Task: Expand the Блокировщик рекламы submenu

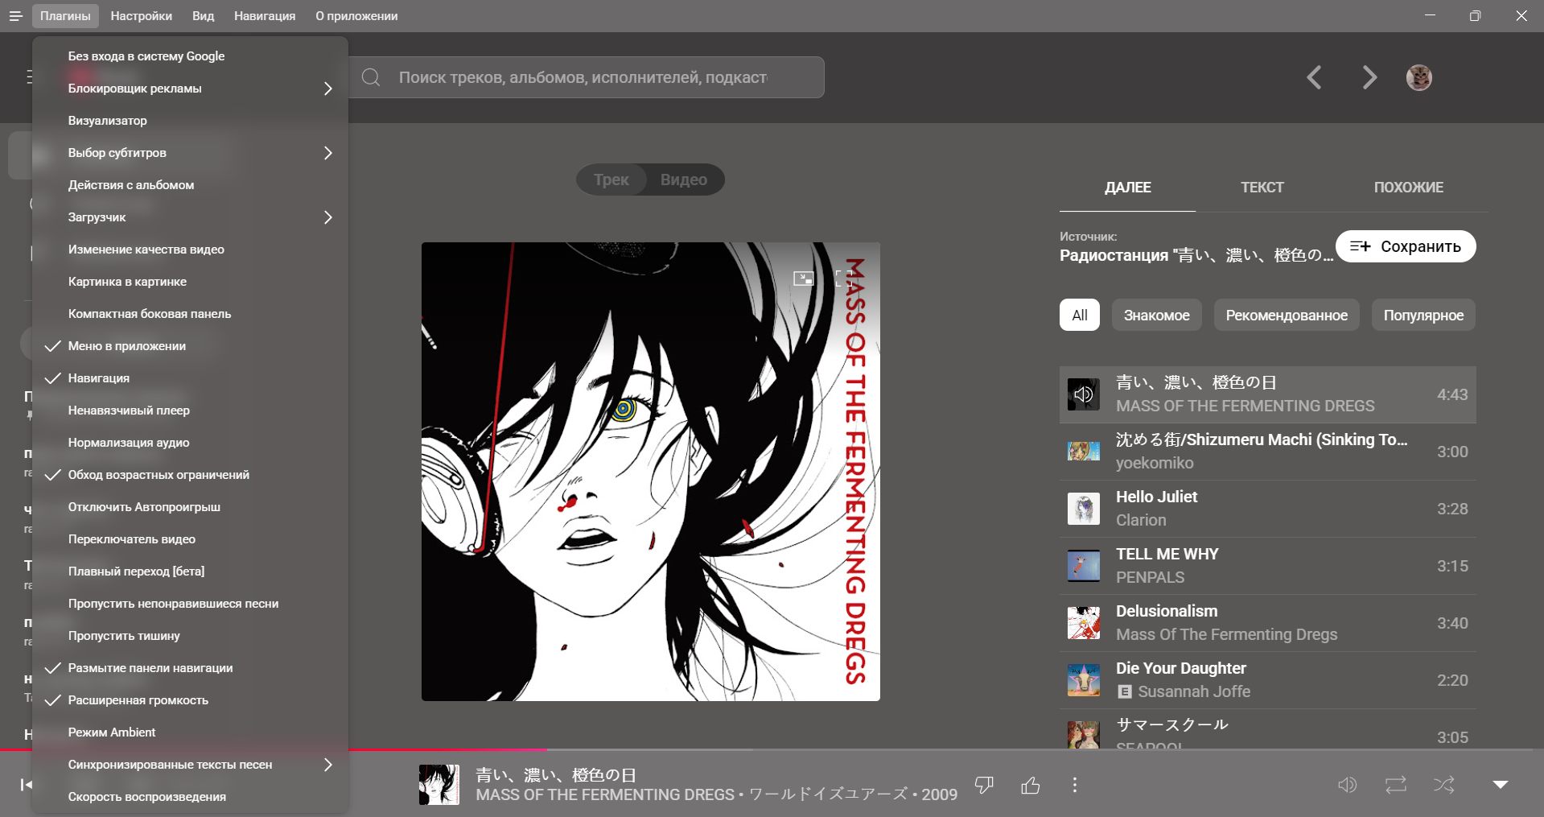Action: (190, 89)
